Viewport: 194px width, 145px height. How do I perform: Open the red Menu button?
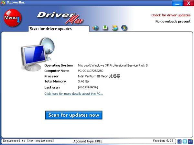(12, 19)
